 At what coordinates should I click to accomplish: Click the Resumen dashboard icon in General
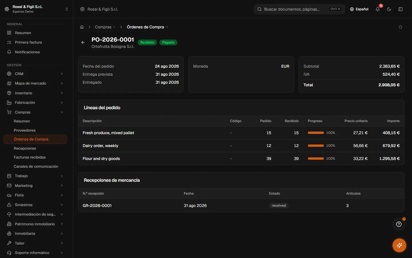[x=9, y=33]
